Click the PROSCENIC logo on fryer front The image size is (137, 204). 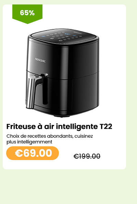(x=40, y=60)
